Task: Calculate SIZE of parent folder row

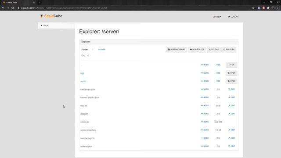Action: tap(218, 65)
